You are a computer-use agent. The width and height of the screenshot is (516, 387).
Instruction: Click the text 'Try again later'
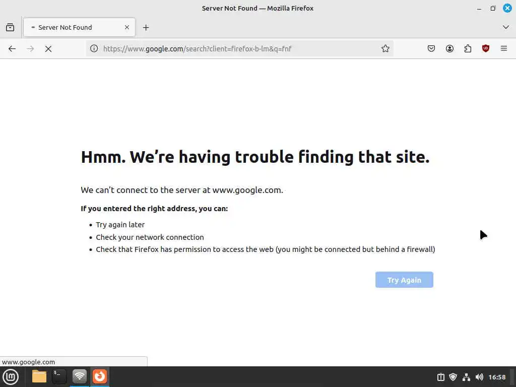tap(120, 225)
